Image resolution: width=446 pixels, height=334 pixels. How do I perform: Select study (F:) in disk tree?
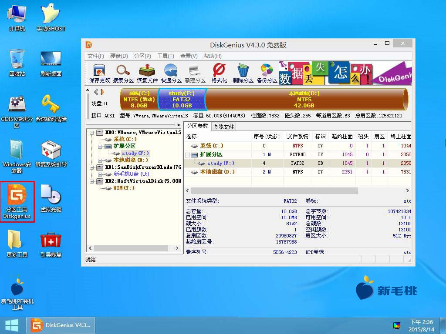pyautogui.click(x=135, y=154)
